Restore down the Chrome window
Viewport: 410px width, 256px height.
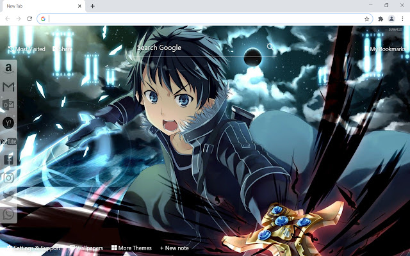pos(386,5)
